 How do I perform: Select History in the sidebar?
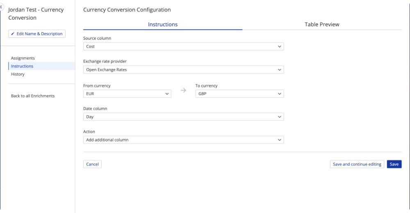pyautogui.click(x=18, y=74)
